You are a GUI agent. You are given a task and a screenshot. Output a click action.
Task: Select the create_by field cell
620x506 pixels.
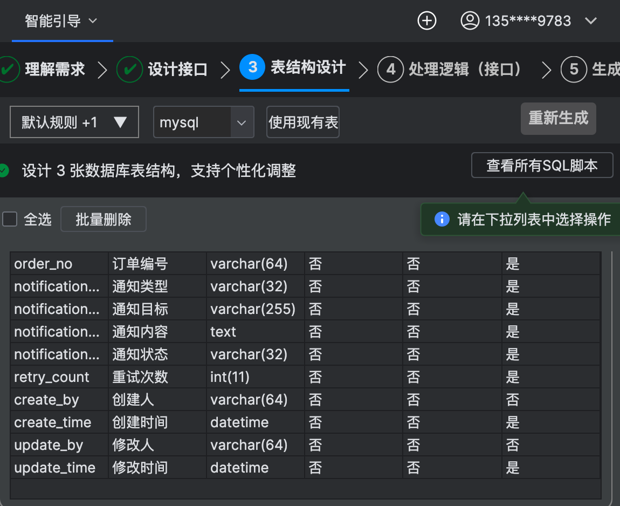coord(59,400)
